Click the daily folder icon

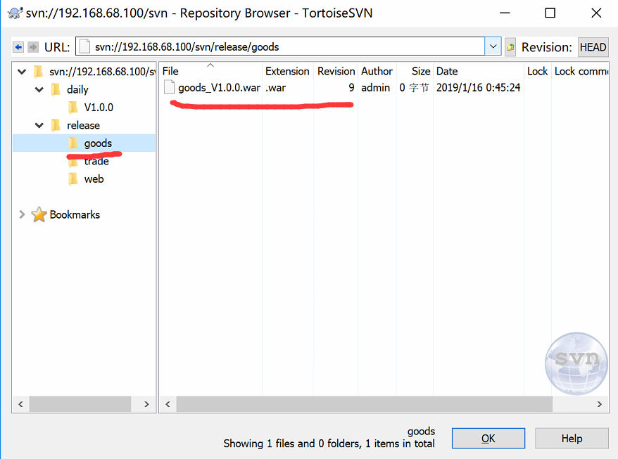pyautogui.click(x=56, y=89)
